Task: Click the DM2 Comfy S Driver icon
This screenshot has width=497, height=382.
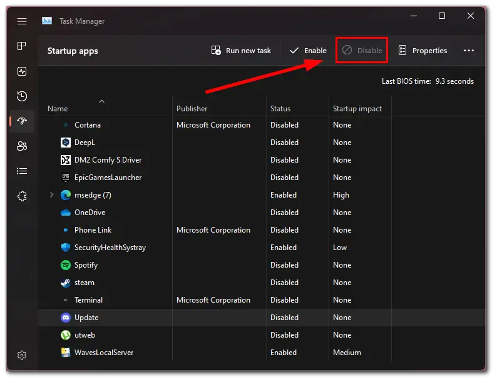Action: coord(66,160)
